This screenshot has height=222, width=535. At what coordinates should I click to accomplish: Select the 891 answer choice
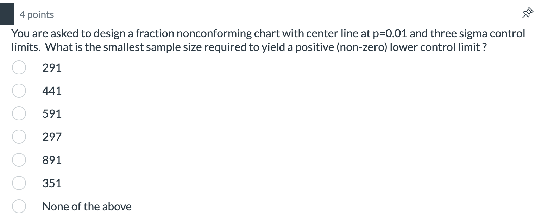click(19, 160)
